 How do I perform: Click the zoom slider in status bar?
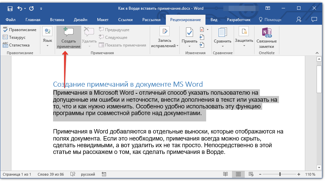pyautogui.click(x=280, y=174)
